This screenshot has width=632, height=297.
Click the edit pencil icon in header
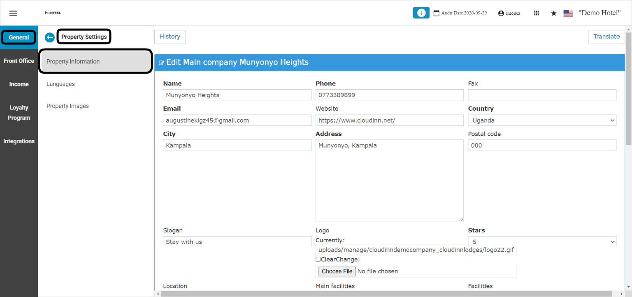coord(161,63)
